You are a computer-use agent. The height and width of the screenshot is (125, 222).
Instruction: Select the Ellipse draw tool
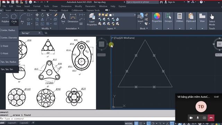[28, 19]
